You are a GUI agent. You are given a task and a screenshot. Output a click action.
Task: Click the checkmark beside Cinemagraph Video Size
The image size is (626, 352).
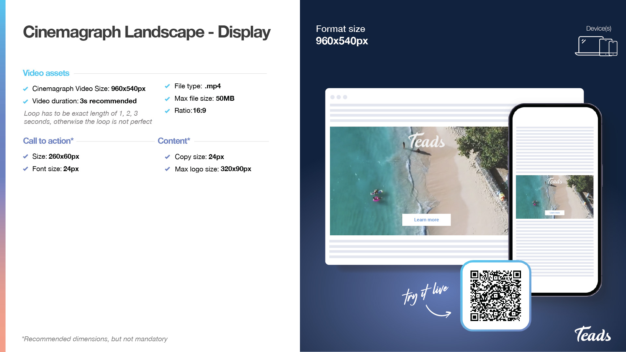click(x=25, y=89)
